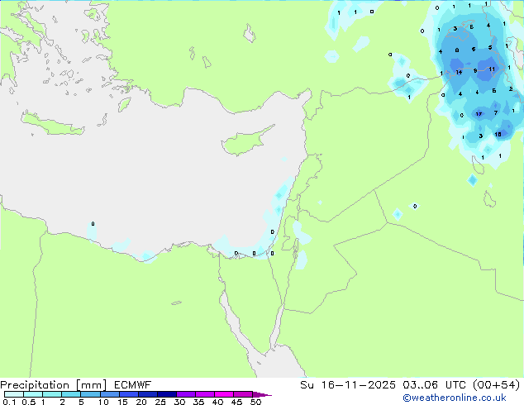524x405 pixels.
Task: Click the precipitation value '18' on map
Action: click(498, 135)
